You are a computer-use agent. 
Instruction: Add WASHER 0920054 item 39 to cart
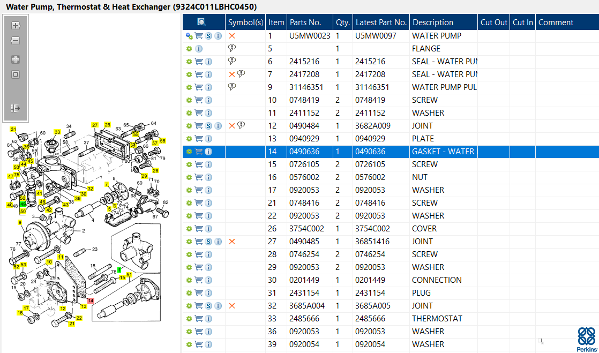(x=199, y=344)
